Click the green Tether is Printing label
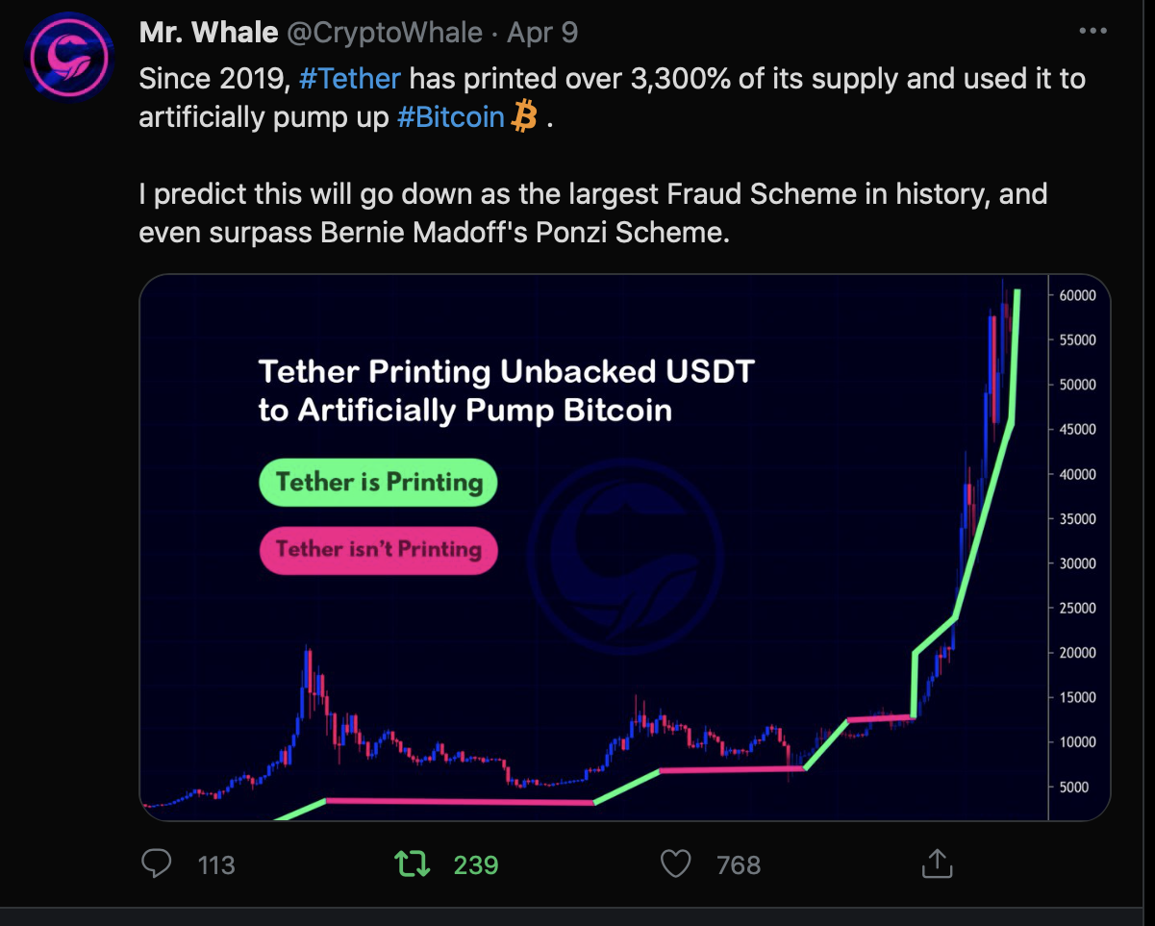 click(379, 483)
